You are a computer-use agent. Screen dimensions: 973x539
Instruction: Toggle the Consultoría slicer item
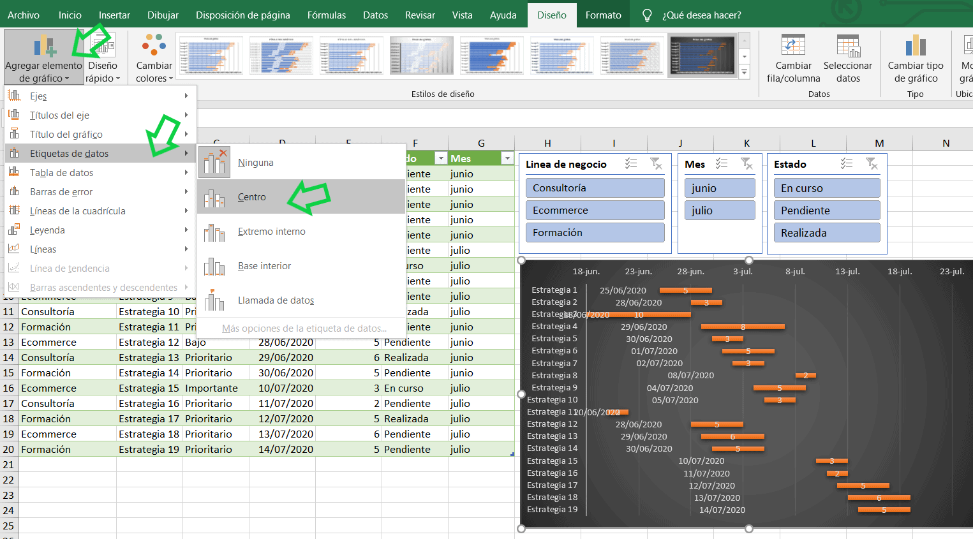pos(595,188)
